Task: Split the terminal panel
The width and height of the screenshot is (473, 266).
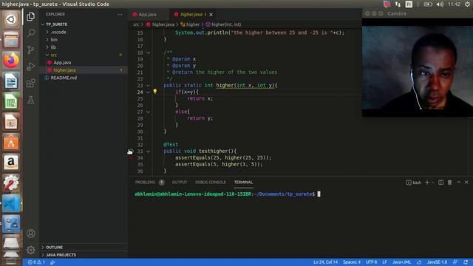Action: (x=440, y=183)
